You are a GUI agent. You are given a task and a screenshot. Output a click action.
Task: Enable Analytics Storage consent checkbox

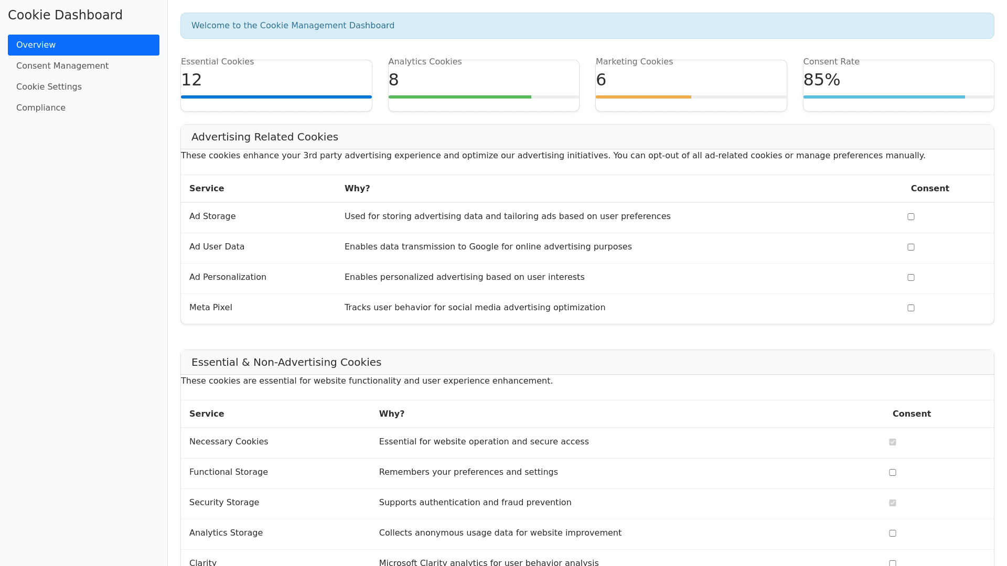(893, 534)
